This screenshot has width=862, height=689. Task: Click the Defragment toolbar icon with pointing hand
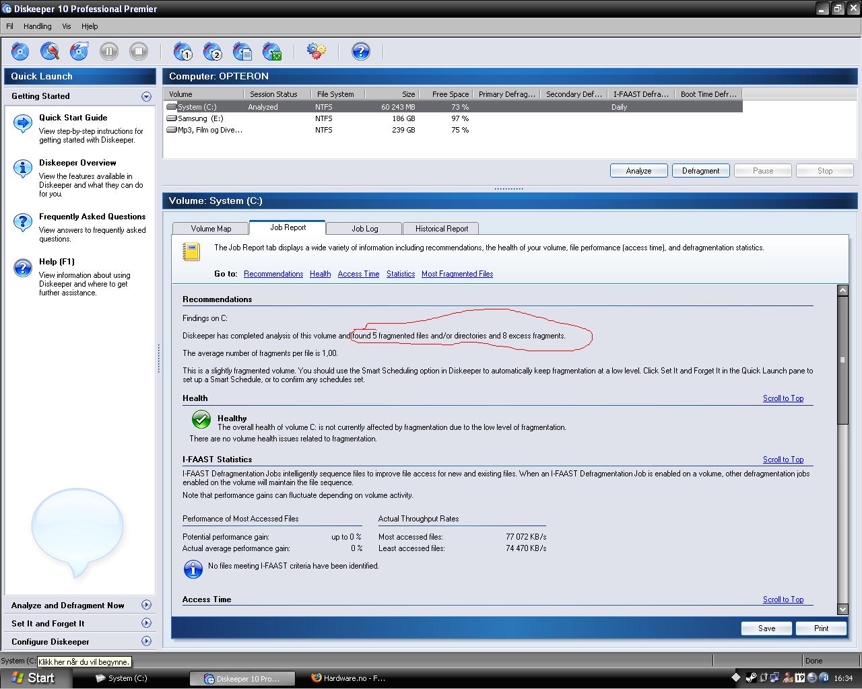click(x=79, y=51)
